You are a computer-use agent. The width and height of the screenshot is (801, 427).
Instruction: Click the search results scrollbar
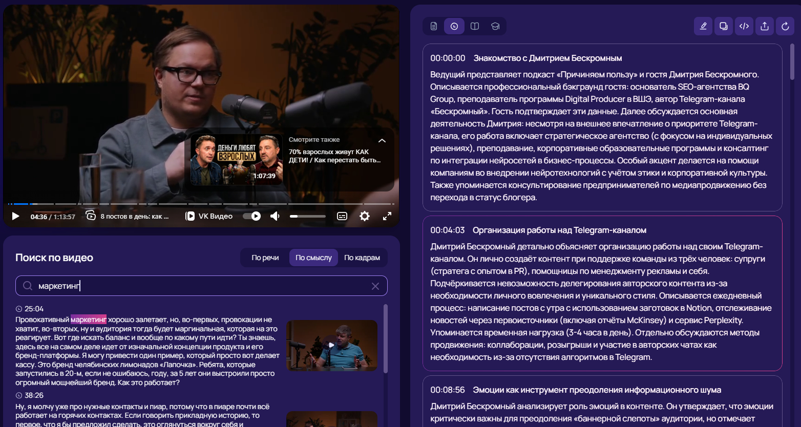point(386,338)
